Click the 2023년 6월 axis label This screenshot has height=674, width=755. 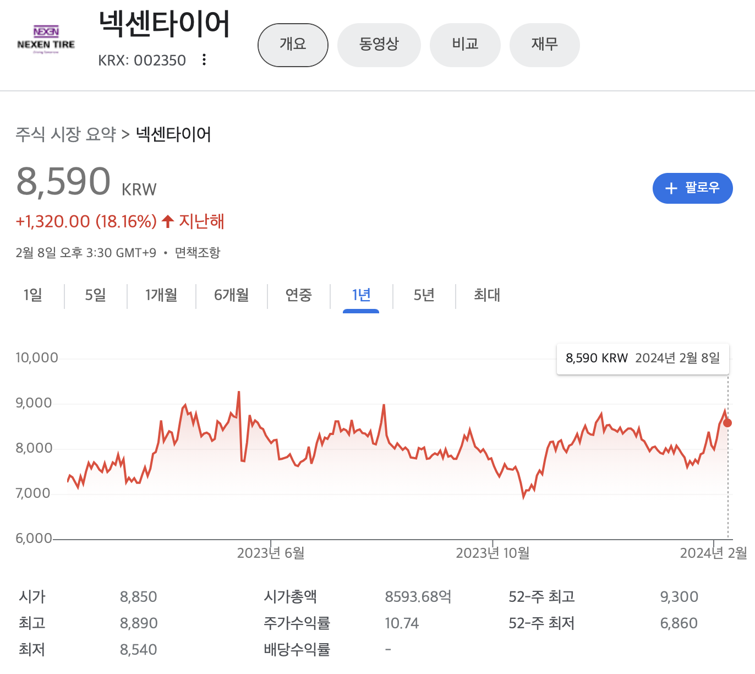click(x=271, y=553)
